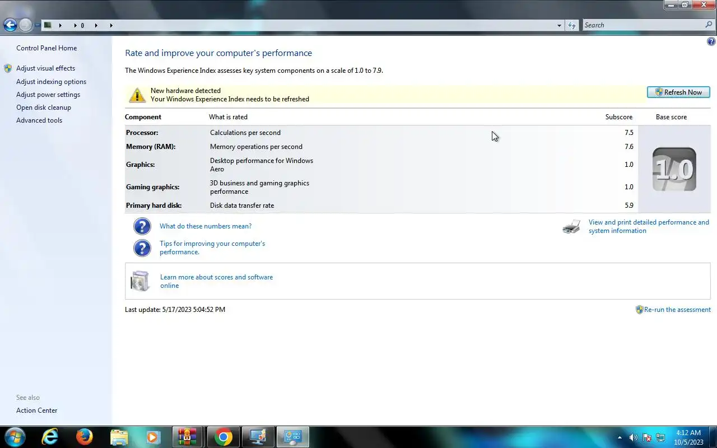
Task: Switch to the monitor personalization taskbar item
Action: pyautogui.click(x=258, y=437)
